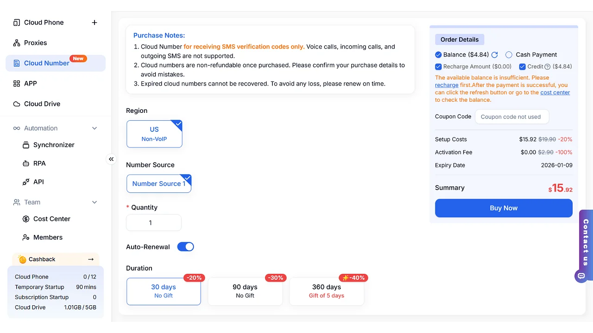593x333 pixels.
Task: Select the 360 days duration option
Action: point(327,291)
